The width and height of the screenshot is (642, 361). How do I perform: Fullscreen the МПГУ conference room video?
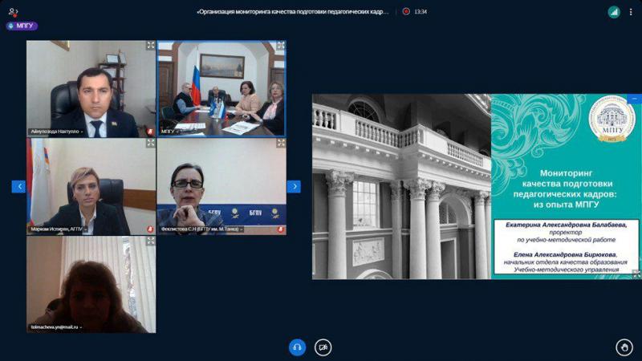[x=280, y=46]
